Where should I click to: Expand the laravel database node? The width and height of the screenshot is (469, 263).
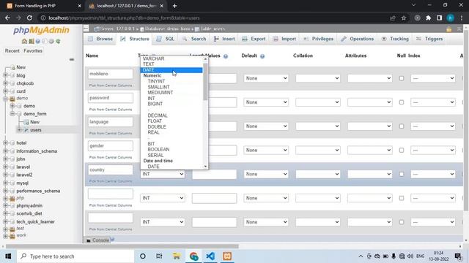click(x=5, y=167)
